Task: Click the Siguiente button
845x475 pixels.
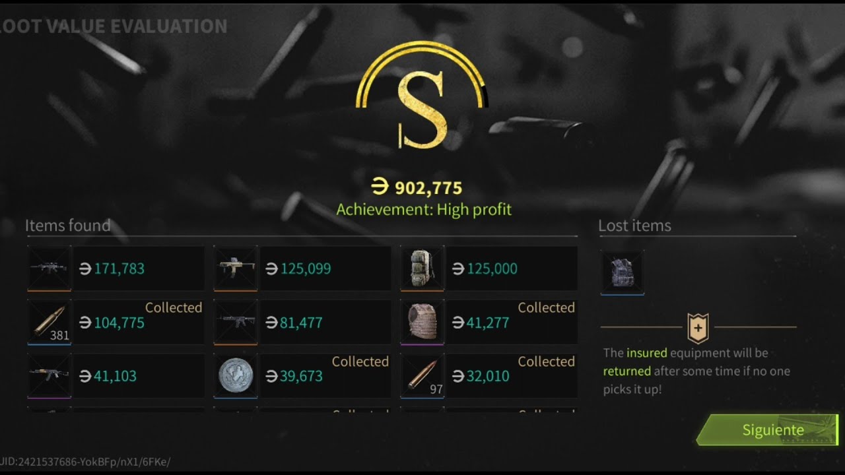Action: [x=767, y=430]
